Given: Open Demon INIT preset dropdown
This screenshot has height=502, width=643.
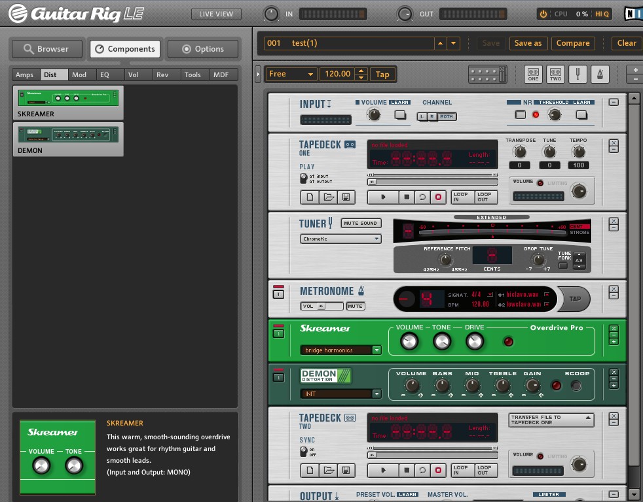Looking at the screenshot, I should tap(377, 394).
